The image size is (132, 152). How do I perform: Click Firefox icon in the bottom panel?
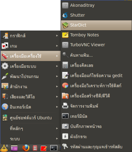[26, 148]
